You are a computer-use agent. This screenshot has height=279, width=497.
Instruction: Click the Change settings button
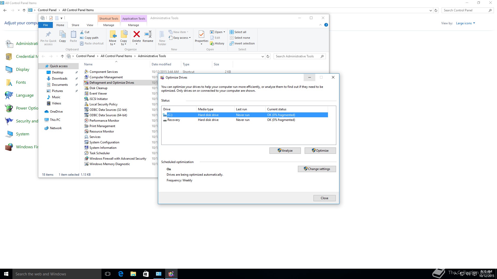317,169
